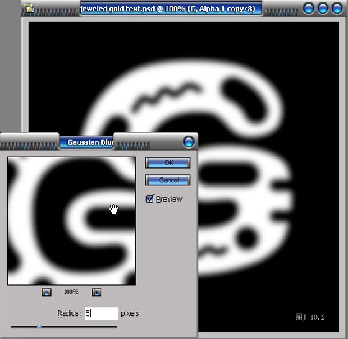Click inside the Radius input field
The height and width of the screenshot is (339, 348).
101,313
